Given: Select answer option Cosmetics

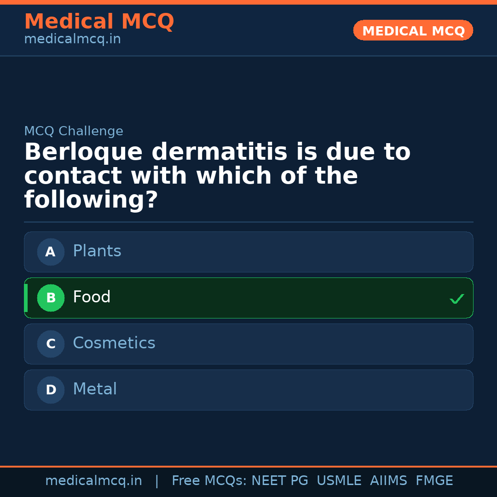Looking at the screenshot, I should tap(248, 344).
